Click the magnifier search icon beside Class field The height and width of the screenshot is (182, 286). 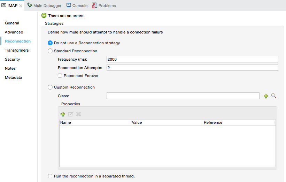click(x=274, y=96)
